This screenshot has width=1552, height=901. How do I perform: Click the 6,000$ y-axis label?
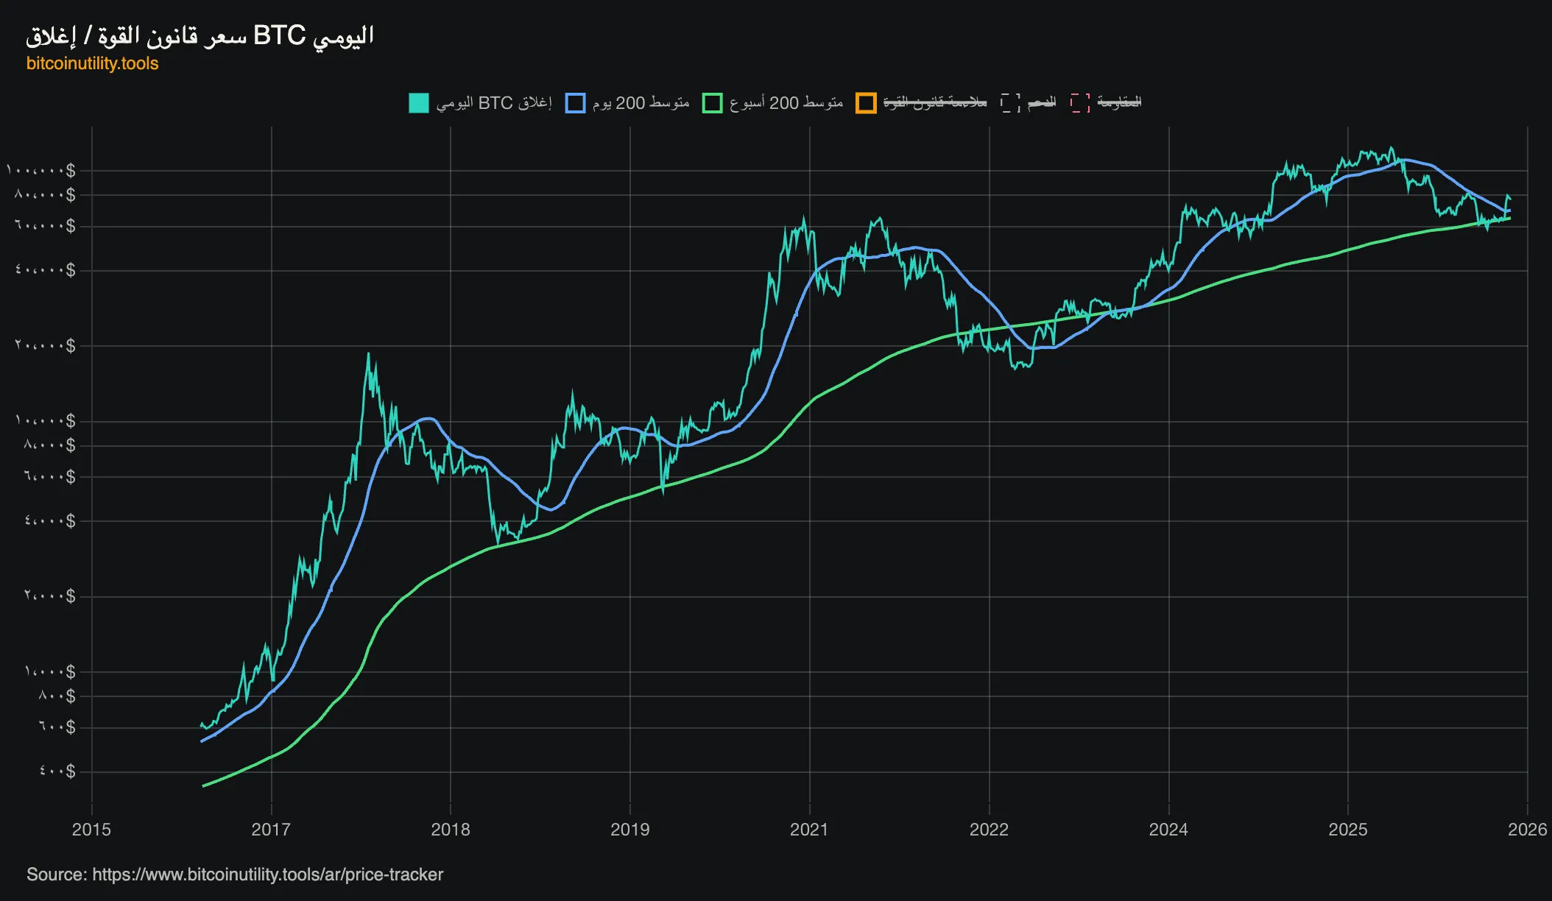(x=49, y=477)
